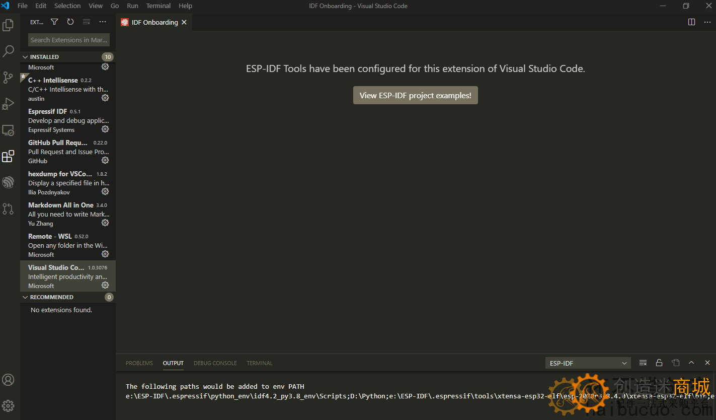Open the Manage gear in activity bar
The height and width of the screenshot is (420, 716).
tap(8, 405)
